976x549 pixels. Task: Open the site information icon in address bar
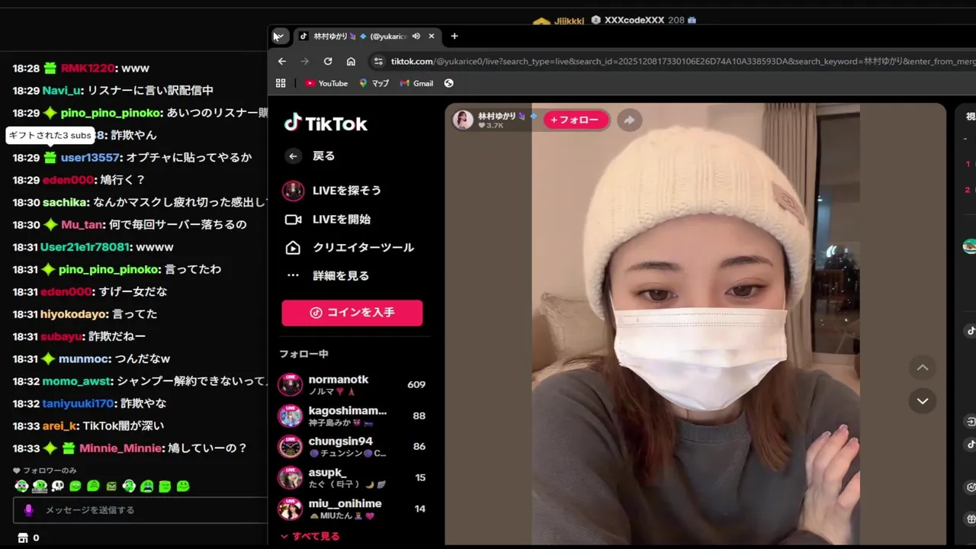click(377, 61)
